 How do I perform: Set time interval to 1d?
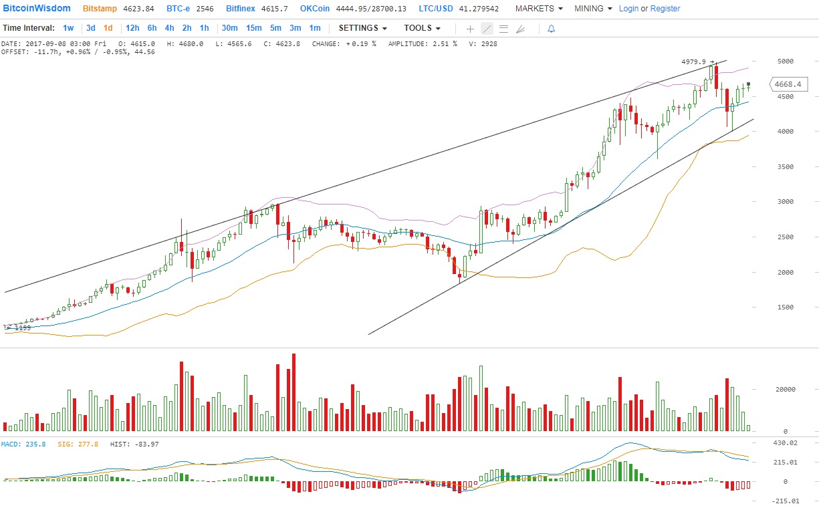click(x=108, y=28)
